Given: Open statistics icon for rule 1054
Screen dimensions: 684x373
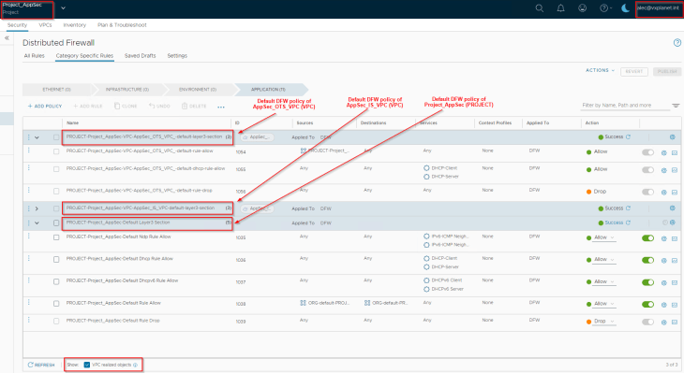Looking at the screenshot, I should pos(675,152).
